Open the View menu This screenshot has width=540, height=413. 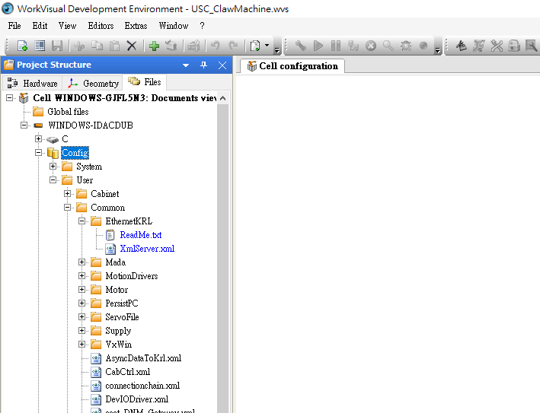tap(67, 26)
